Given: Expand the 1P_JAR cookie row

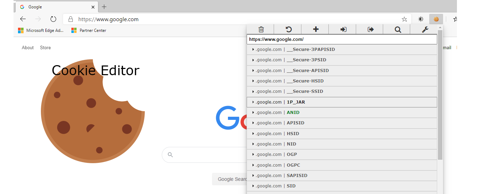Looking at the screenshot, I should 342,102.
